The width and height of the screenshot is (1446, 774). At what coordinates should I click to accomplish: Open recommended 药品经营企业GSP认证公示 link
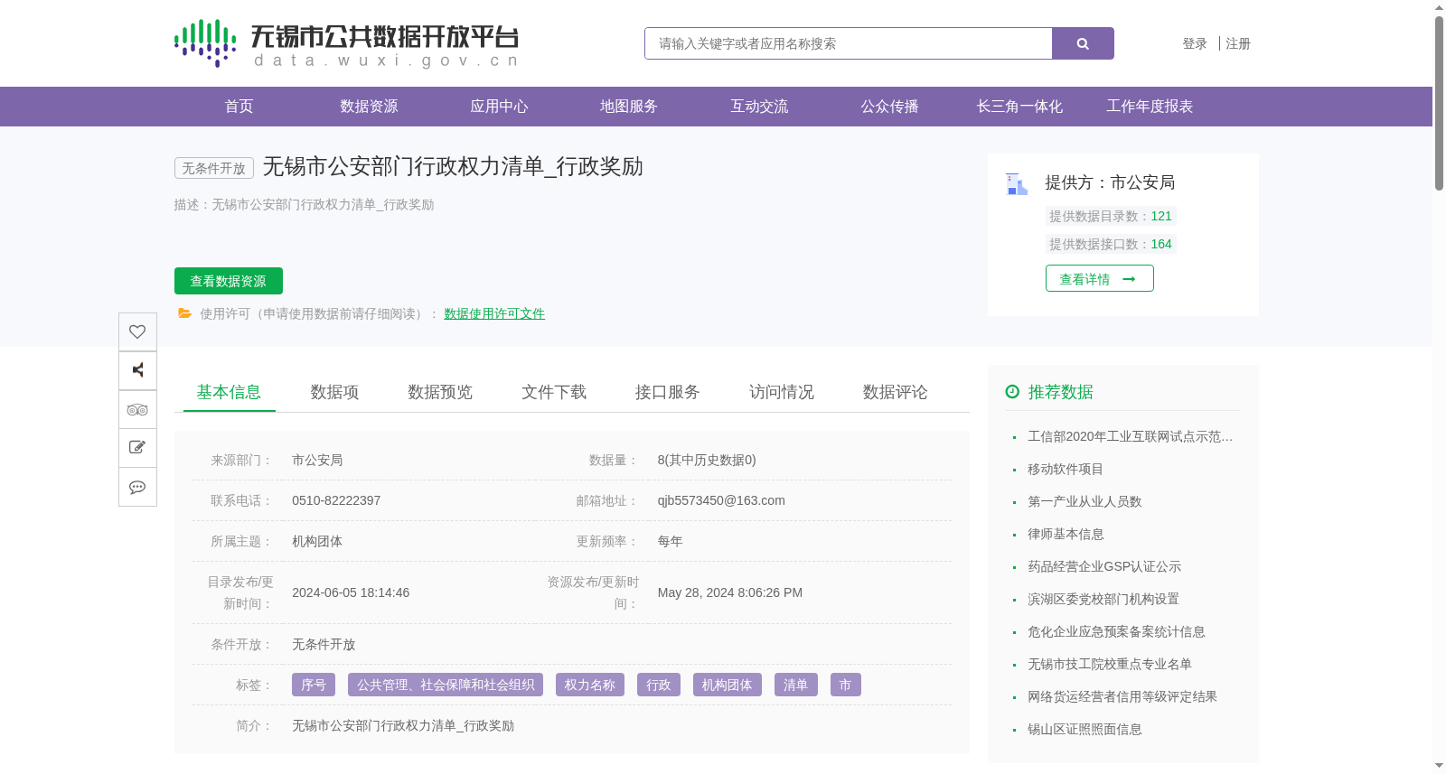click(x=1104, y=566)
